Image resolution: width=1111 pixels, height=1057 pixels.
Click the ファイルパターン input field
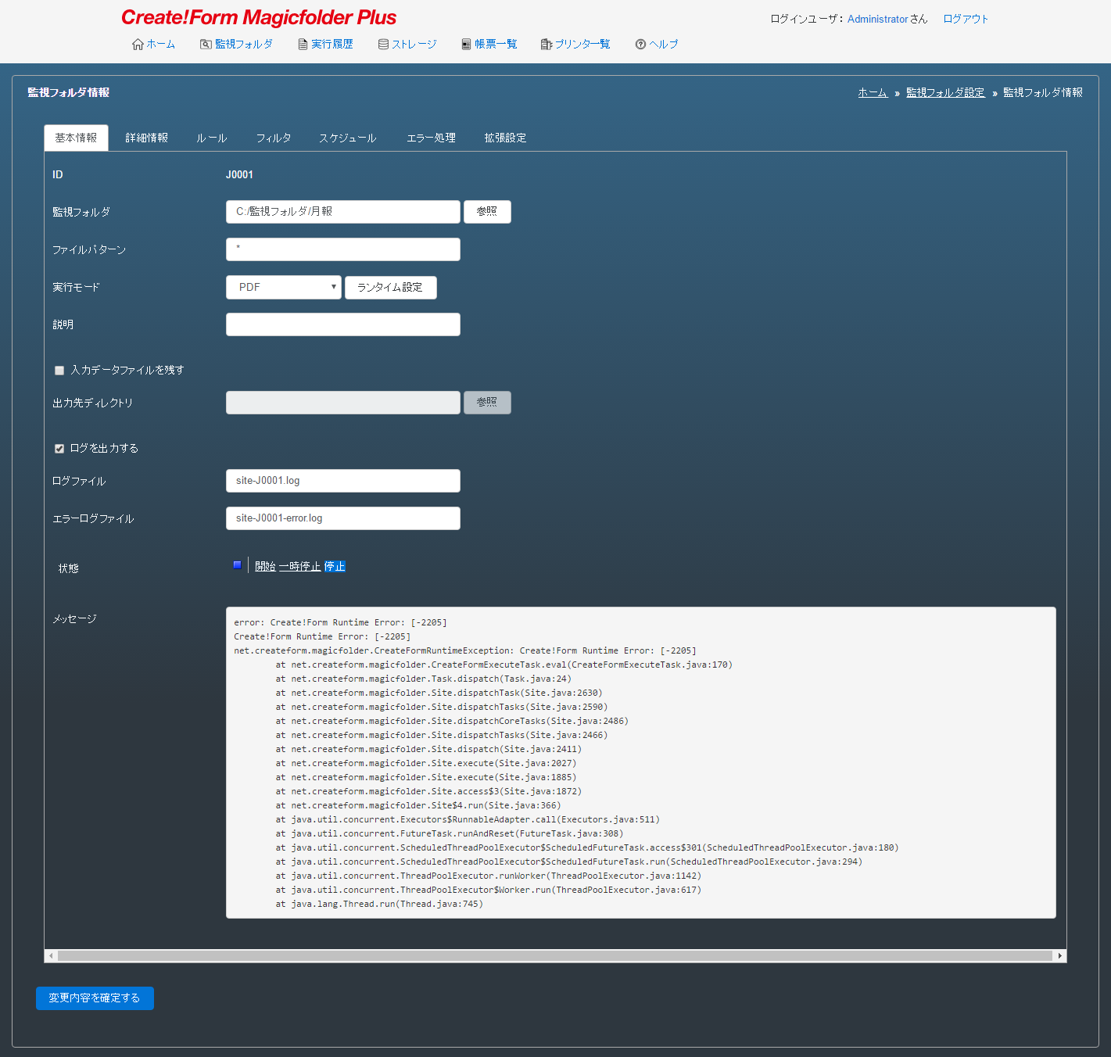click(343, 249)
